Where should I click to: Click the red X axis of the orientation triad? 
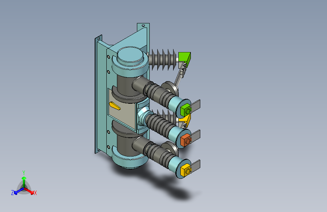[29, 191]
